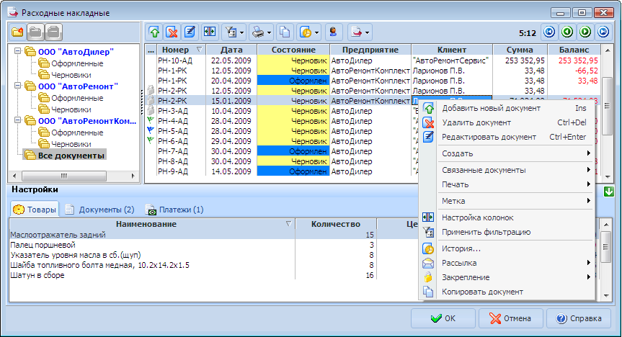Jump to first record with blue navigation arrow
622x337 pixels.
coord(548,32)
